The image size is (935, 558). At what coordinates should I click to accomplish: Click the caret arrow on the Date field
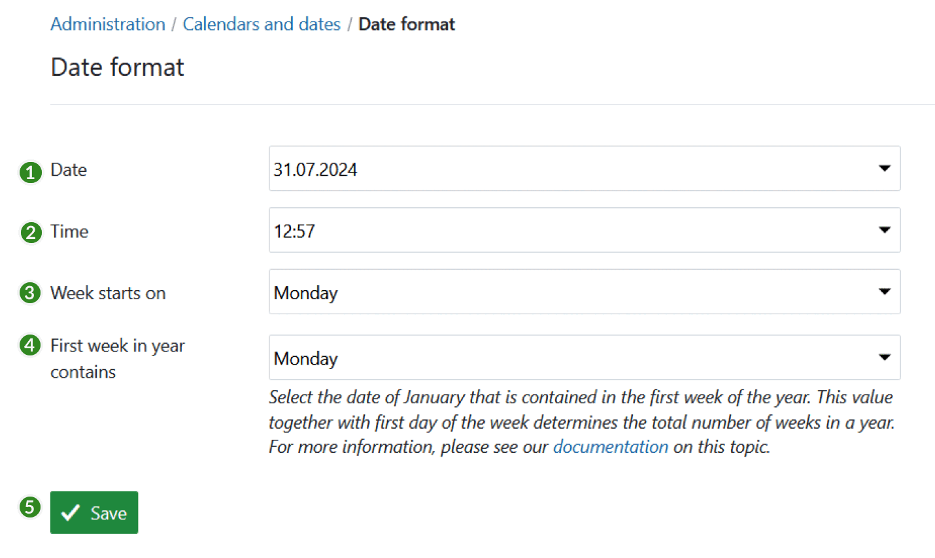(x=884, y=168)
